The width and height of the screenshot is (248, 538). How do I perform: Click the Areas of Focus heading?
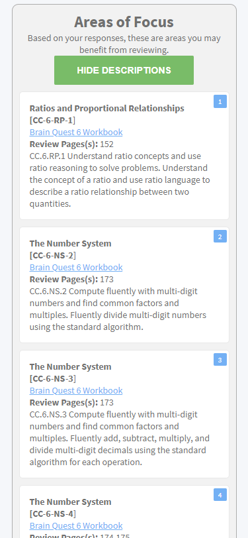124,23
